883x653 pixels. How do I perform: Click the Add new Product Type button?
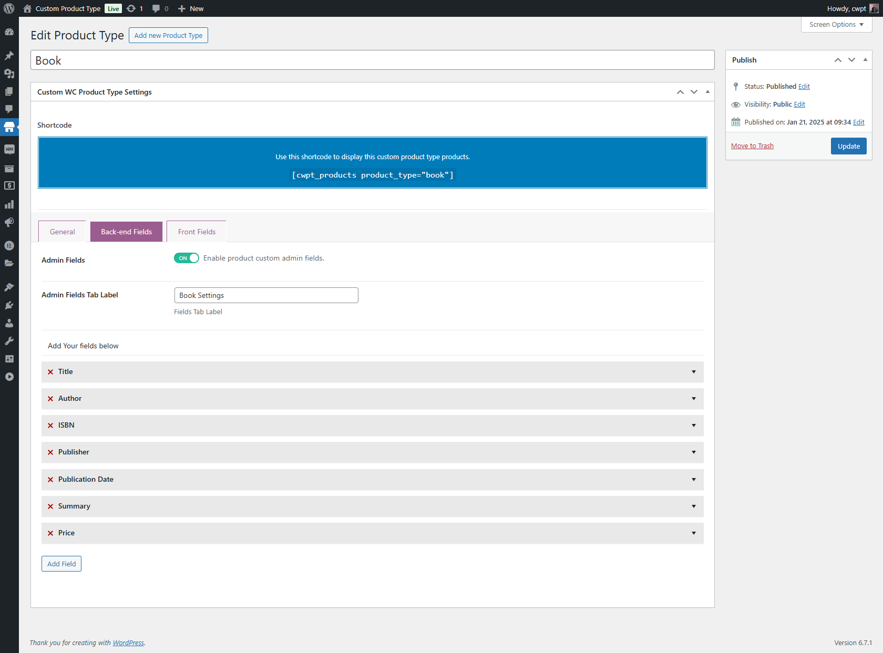pyautogui.click(x=168, y=35)
